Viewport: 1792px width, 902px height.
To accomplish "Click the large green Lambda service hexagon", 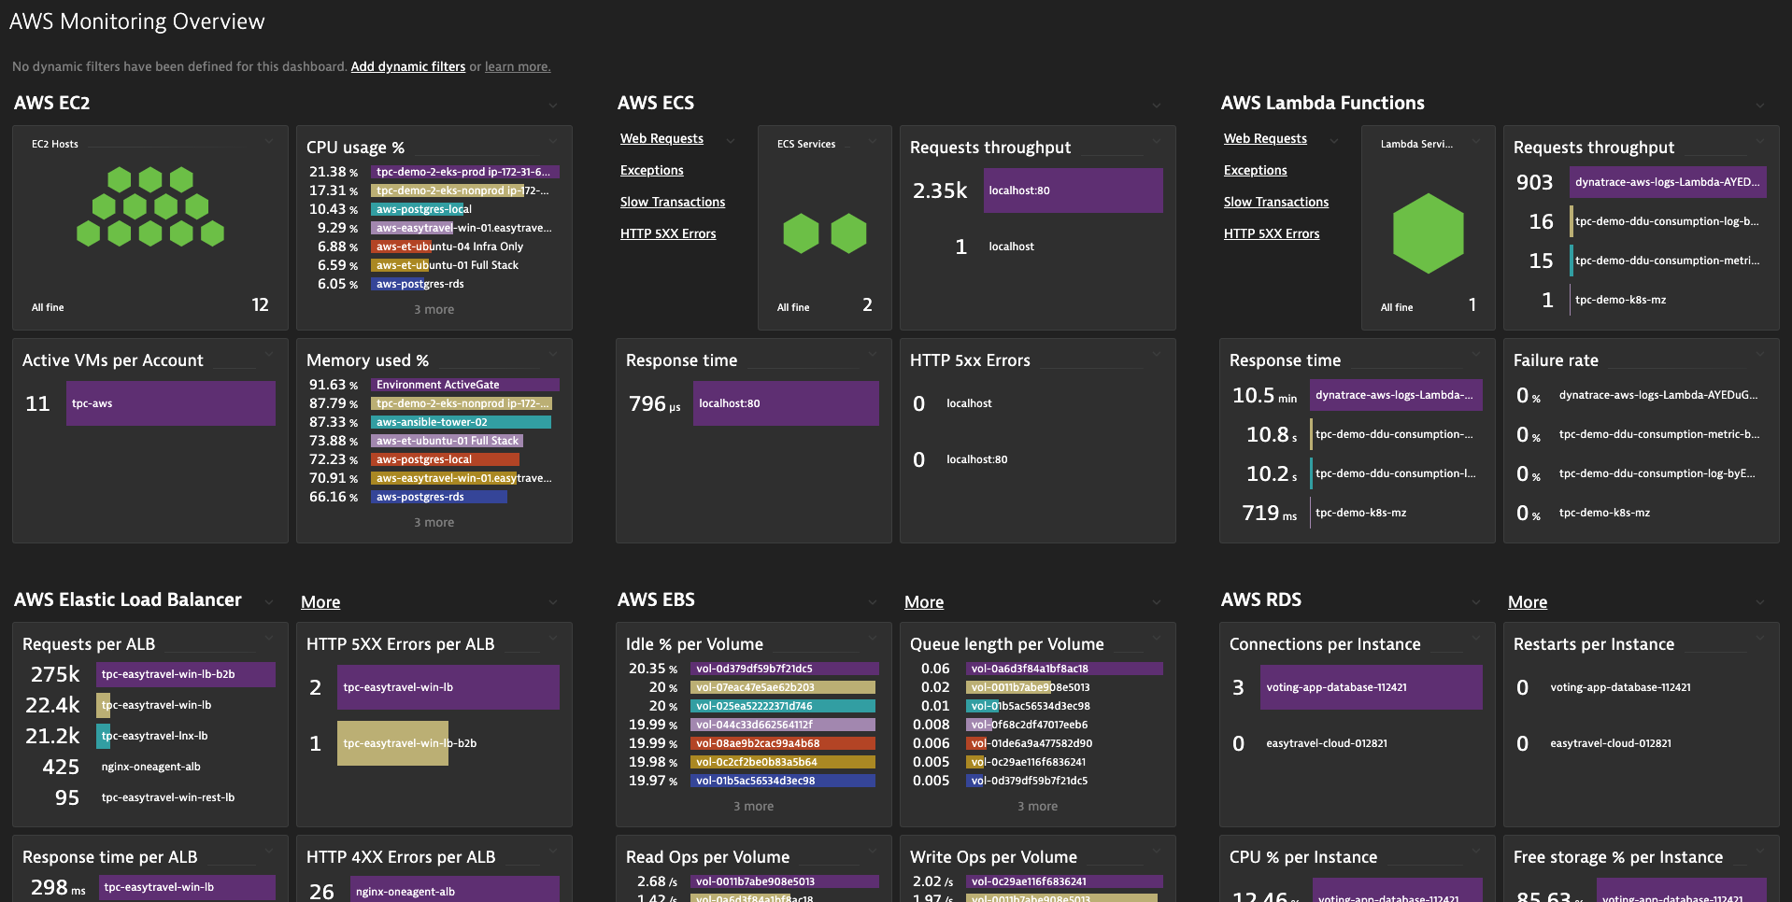I will tap(1428, 233).
